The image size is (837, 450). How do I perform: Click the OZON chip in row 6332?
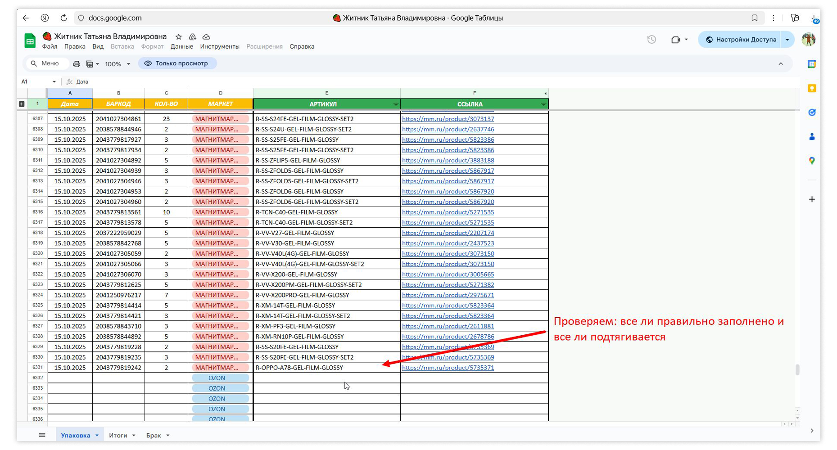pyautogui.click(x=220, y=378)
